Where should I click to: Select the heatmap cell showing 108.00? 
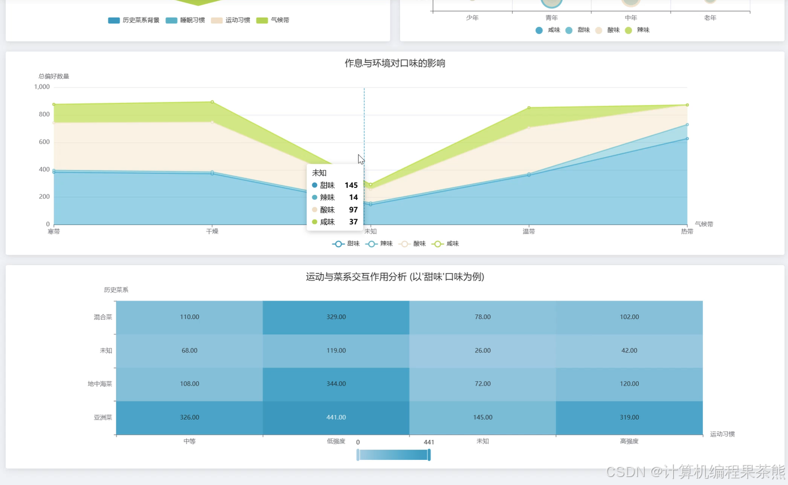[190, 384]
